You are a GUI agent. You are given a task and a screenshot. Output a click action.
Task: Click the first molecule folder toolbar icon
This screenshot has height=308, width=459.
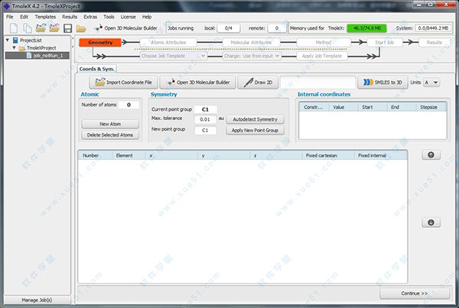pyautogui.click(x=41, y=28)
